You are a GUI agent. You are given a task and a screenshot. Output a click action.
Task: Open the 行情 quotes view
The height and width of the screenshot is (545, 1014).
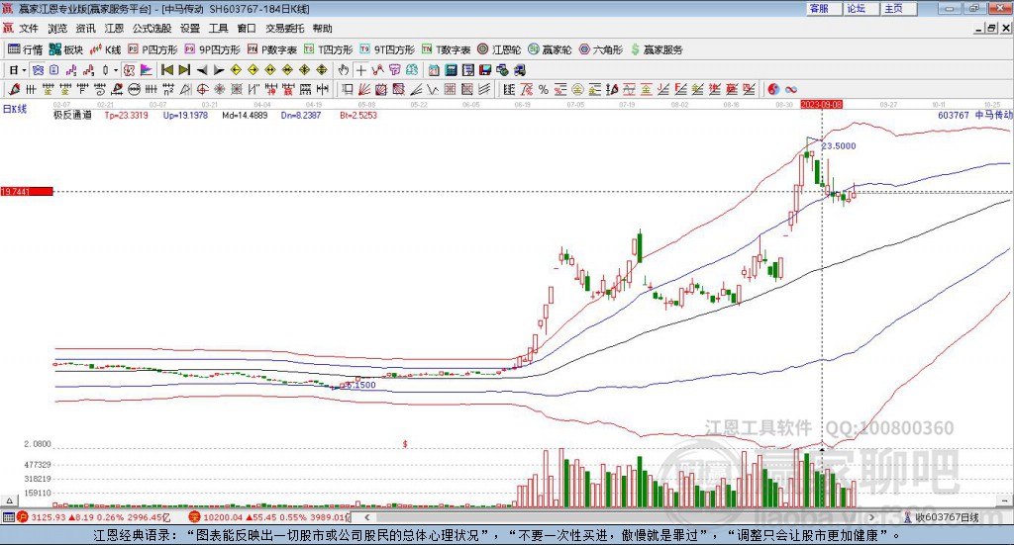(x=25, y=49)
